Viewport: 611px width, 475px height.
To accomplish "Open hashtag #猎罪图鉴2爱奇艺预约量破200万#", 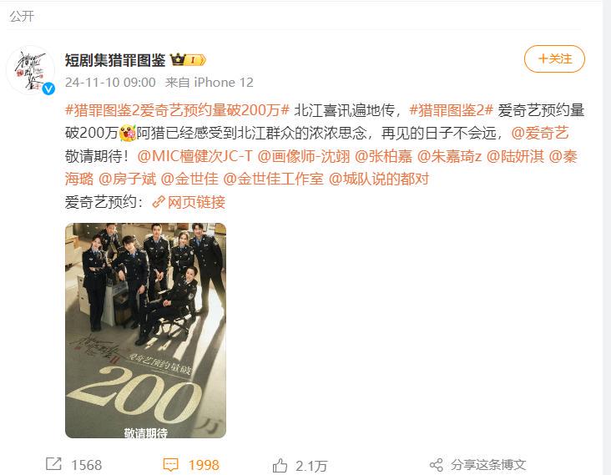I will click(x=177, y=110).
